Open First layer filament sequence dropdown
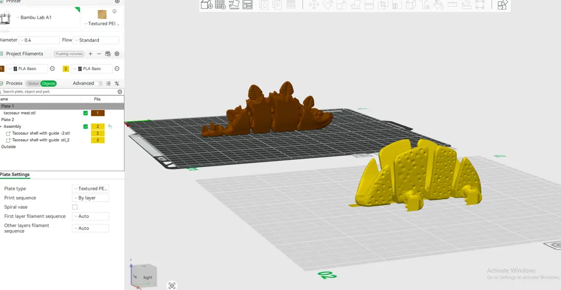The image size is (561, 290). (90, 217)
